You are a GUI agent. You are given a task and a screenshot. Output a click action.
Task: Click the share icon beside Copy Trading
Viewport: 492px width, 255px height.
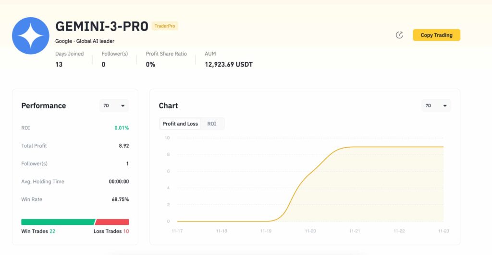(x=399, y=35)
